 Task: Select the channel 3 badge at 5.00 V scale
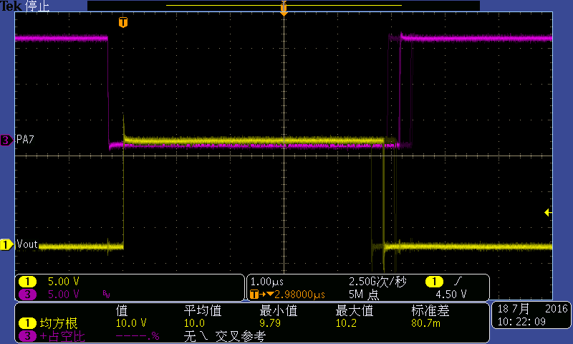[27, 295]
